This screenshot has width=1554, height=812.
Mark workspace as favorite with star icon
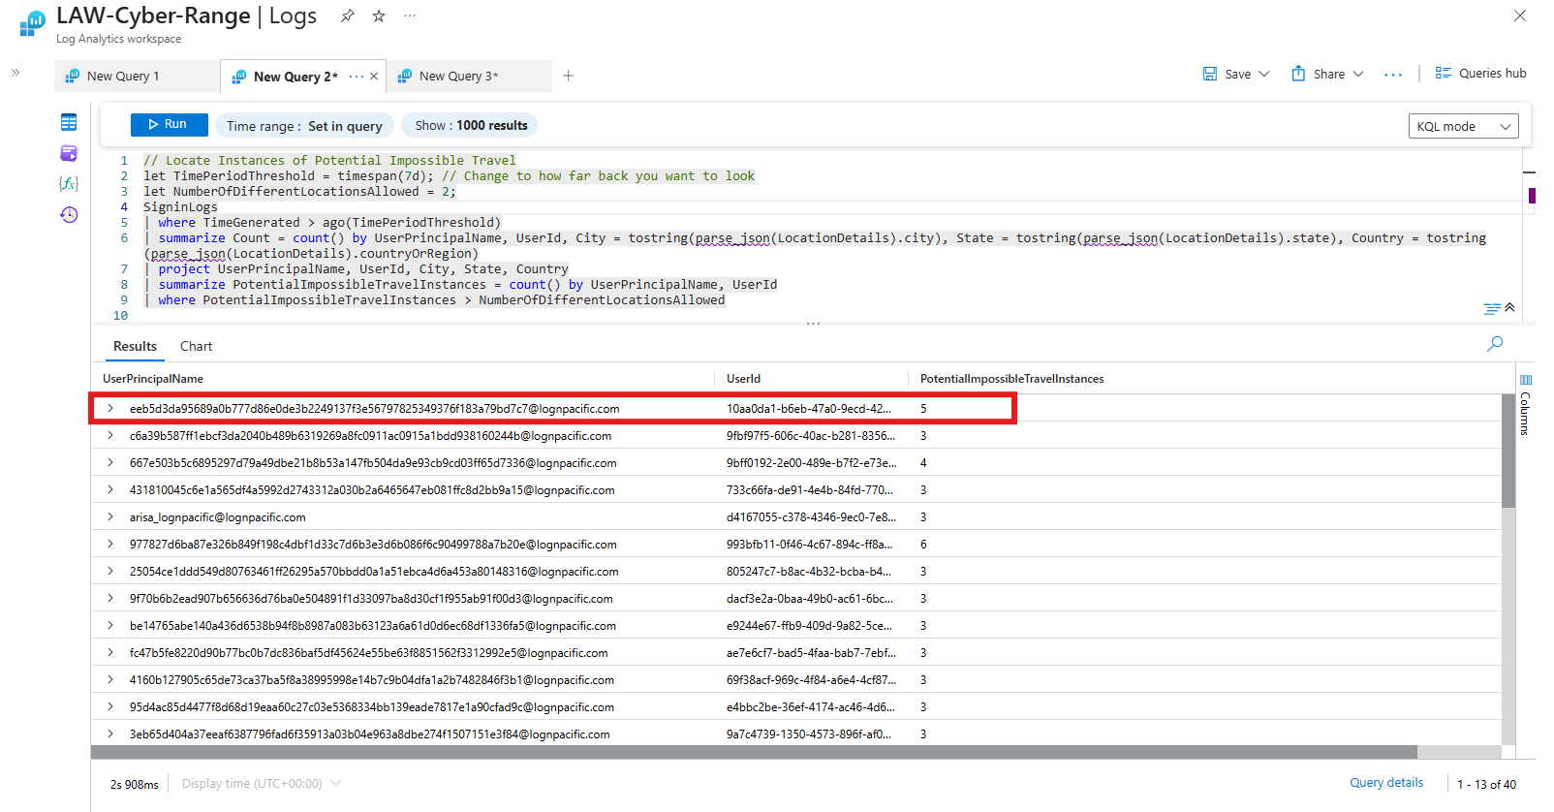tap(379, 16)
